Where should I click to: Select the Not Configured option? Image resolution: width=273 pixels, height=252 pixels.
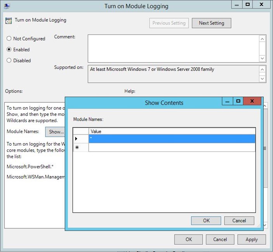(x=9, y=38)
